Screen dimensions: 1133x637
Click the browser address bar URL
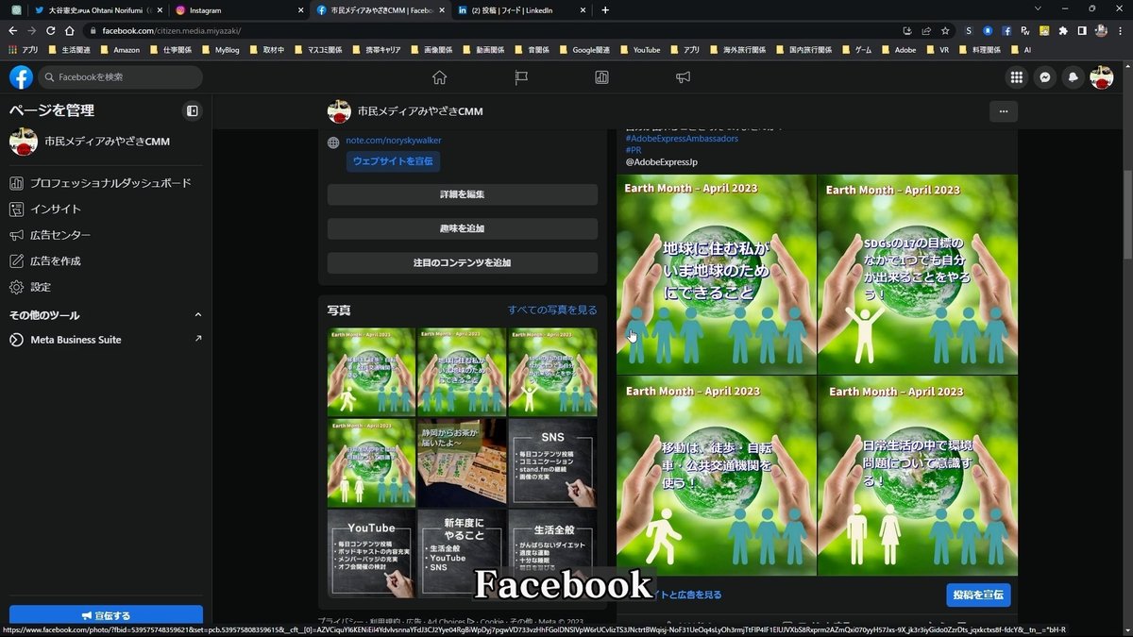tap(171, 30)
